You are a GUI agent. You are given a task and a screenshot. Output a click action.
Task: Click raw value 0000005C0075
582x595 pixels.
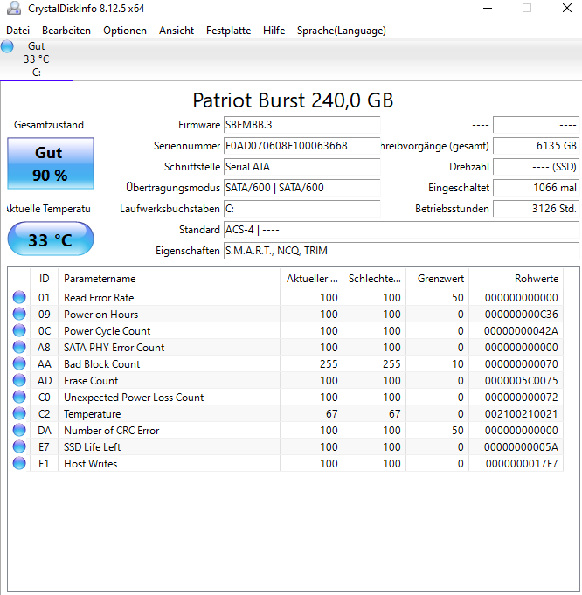pyautogui.click(x=521, y=381)
